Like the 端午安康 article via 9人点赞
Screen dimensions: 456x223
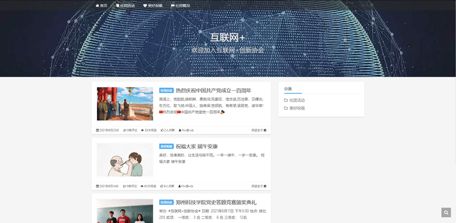[167, 186]
